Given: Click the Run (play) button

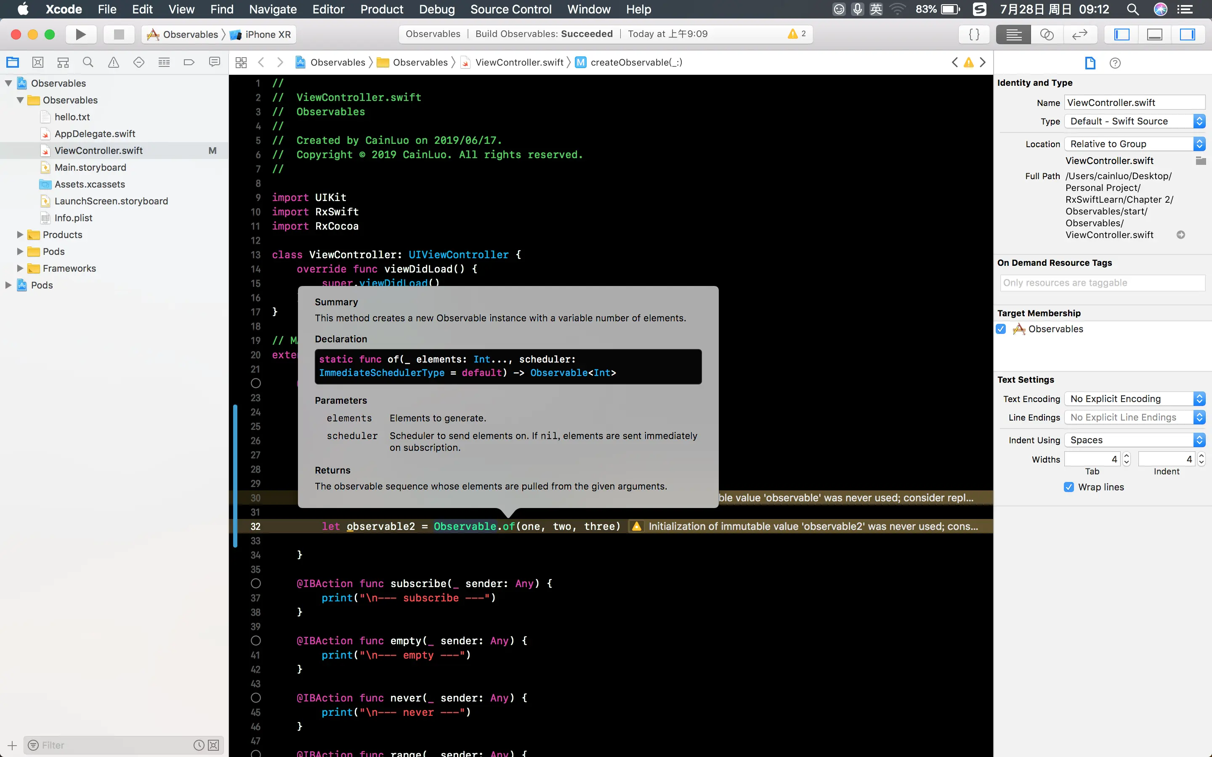Looking at the screenshot, I should pyautogui.click(x=81, y=34).
